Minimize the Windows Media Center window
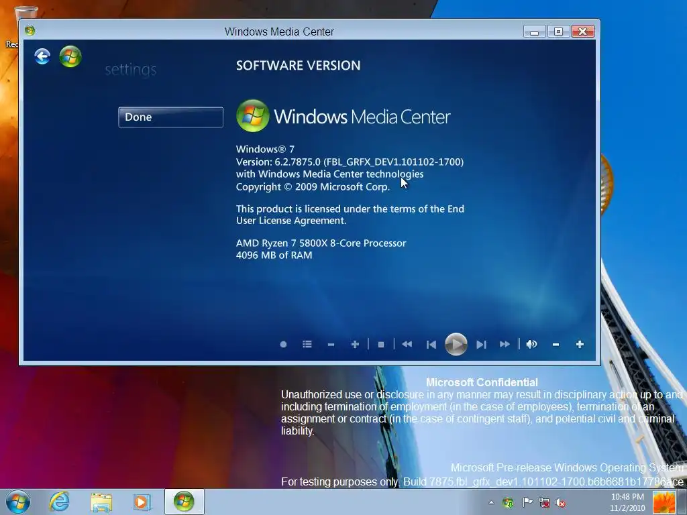Image resolution: width=687 pixels, height=515 pixels. [x=534, y=32]
